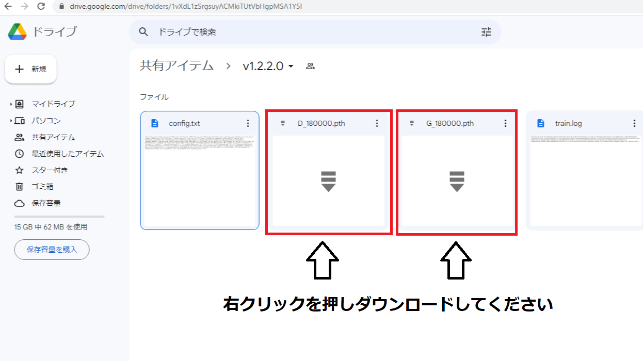
Task: Navigate to 共有アイテム breadcrumb
Action: click(176, 65)
